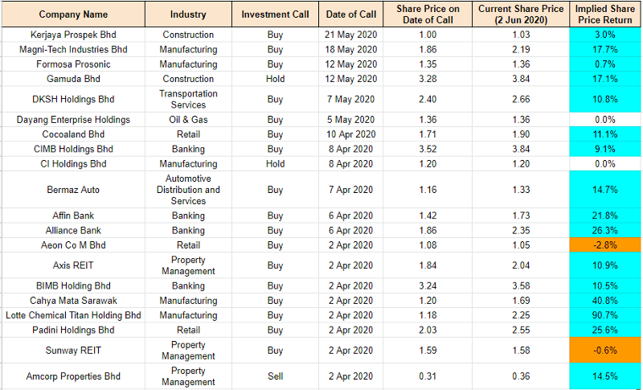The image size is (643, 390).
Task: Click the Company Name column header
Action: (73, 14)
